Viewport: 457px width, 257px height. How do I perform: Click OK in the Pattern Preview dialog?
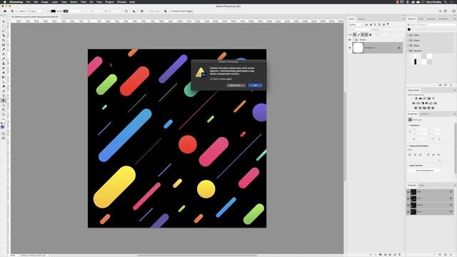click(256, 86)
